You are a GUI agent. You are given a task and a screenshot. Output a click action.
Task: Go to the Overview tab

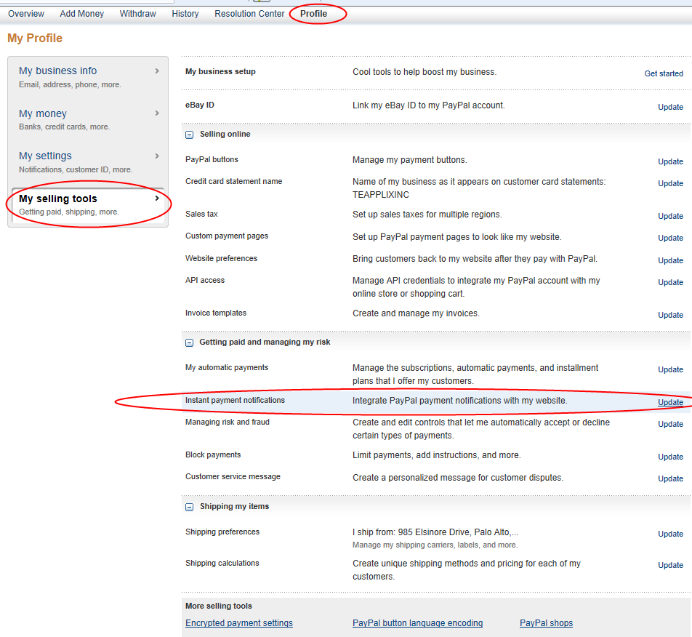[x=26, y=14]
